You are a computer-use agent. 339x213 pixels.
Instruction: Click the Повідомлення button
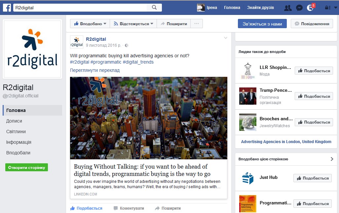(x=312, y=24)
